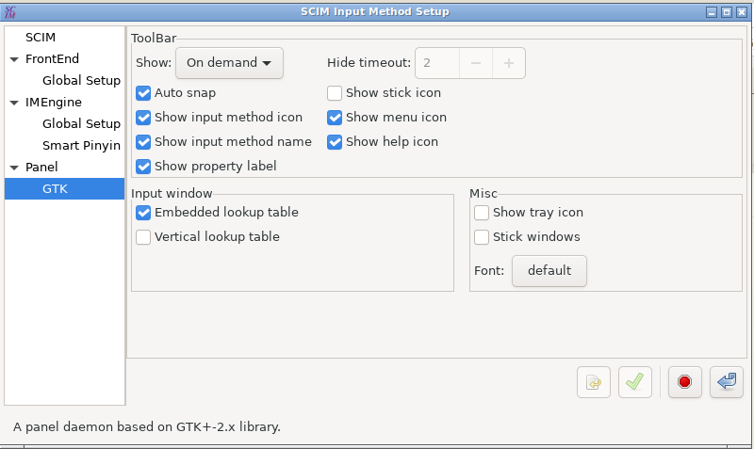Viewport: 754px width, 449px height.
Task: Open the Show 'On demand' dropdown
Action: tap(229, 63)
